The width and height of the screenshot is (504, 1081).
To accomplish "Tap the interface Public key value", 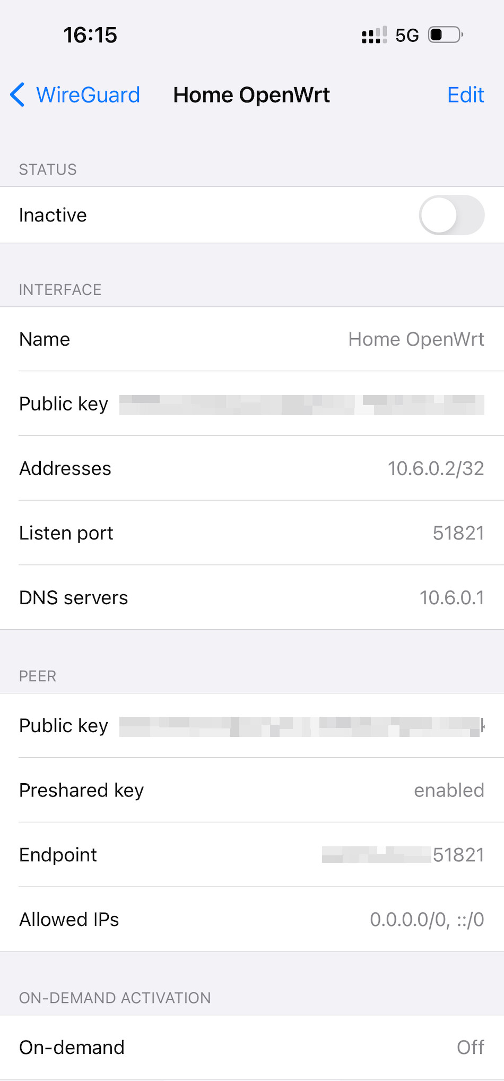I will click(x=302, y=405).
